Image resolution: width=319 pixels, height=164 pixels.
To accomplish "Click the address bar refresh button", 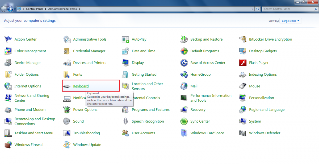I will (x=257, y=9).
